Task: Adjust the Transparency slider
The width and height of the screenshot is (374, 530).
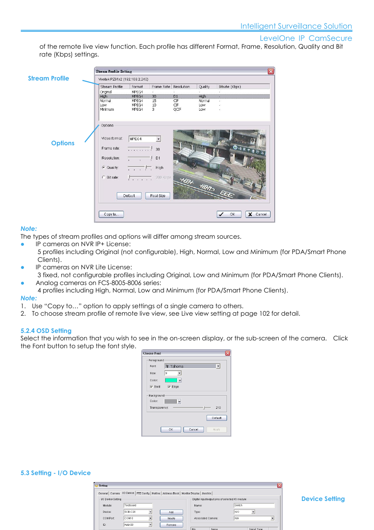Action: (192, 408)
